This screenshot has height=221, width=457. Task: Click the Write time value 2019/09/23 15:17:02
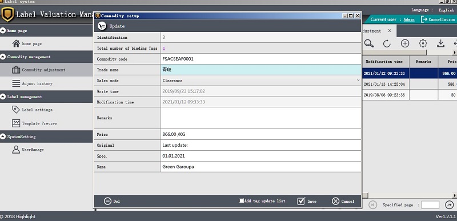tap(183, 91)
